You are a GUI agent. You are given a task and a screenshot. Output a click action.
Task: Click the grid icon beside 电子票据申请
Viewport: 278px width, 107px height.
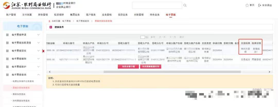pos(7,35)
